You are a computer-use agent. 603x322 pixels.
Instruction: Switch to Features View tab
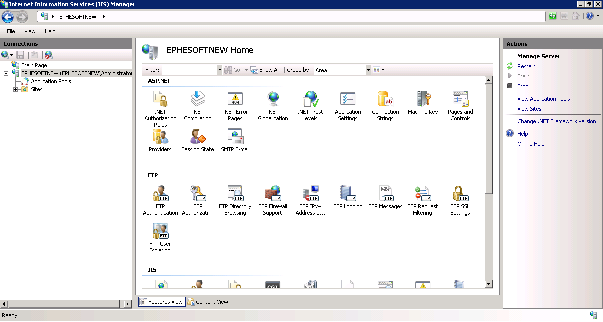click(161, 302)
